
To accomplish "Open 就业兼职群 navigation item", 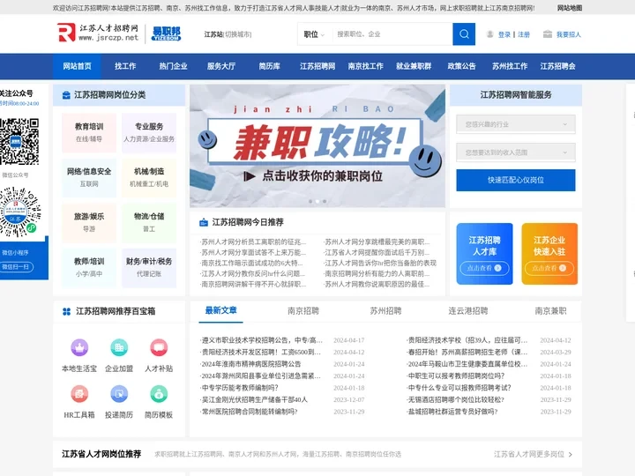I will (414, 66).
